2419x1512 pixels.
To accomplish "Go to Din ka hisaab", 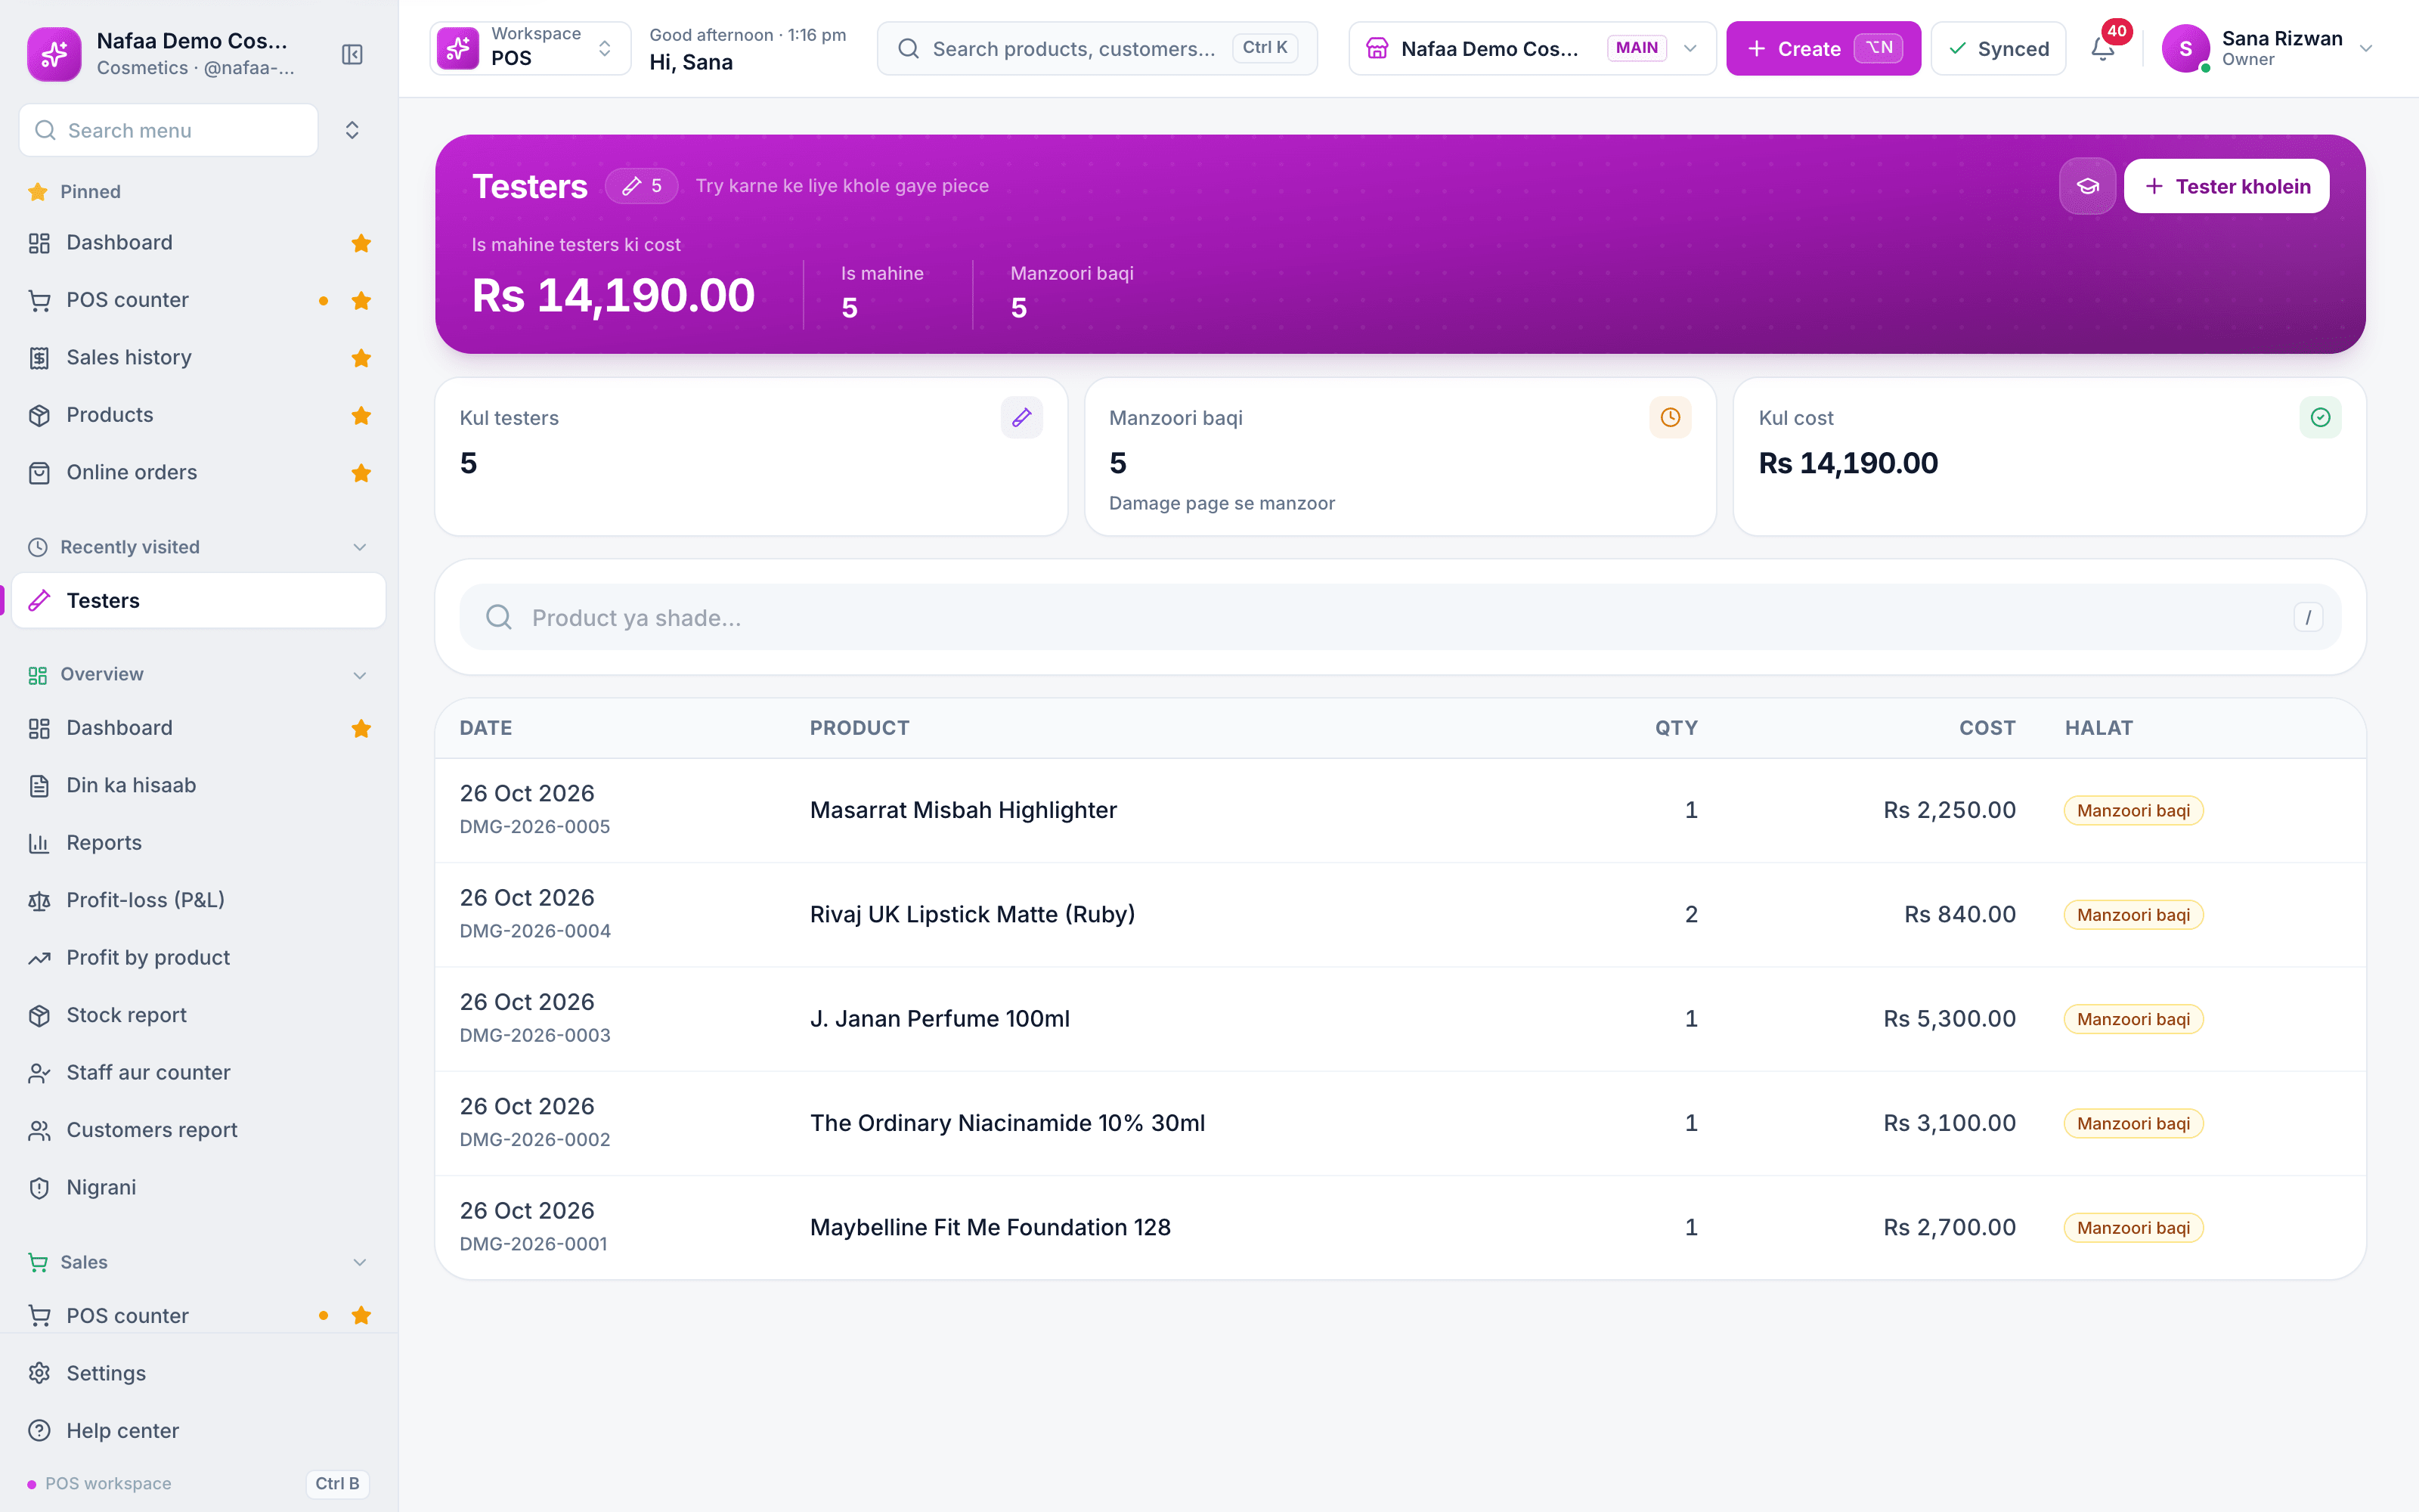I will pos(199,785).
